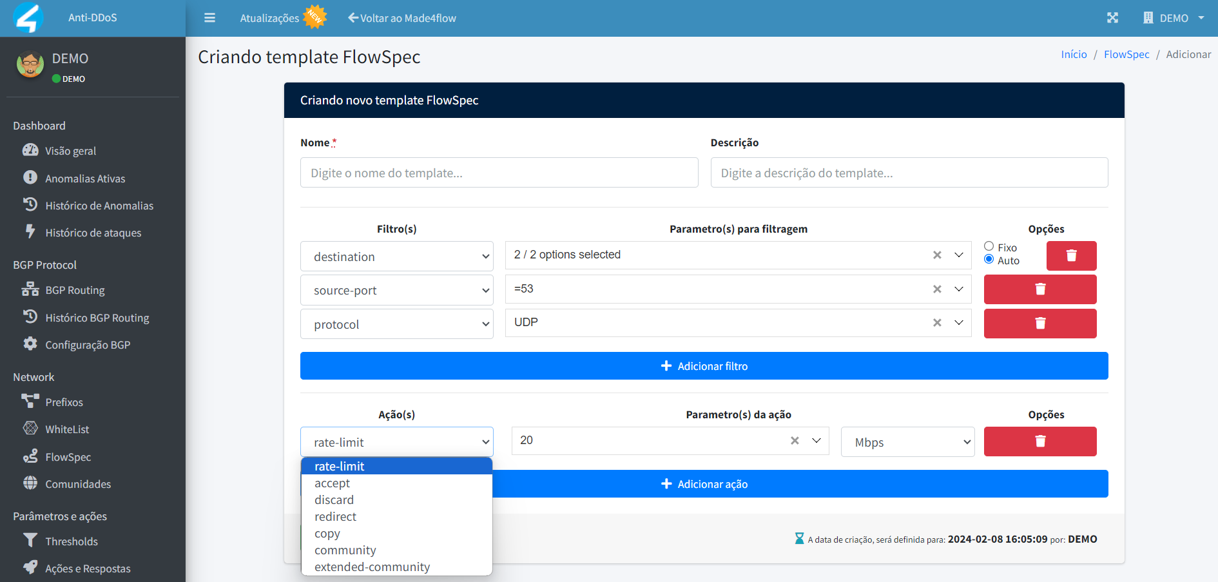Open Configuração BGP via the gear icon
This screenshot has width=1218, height=582.
30,344
